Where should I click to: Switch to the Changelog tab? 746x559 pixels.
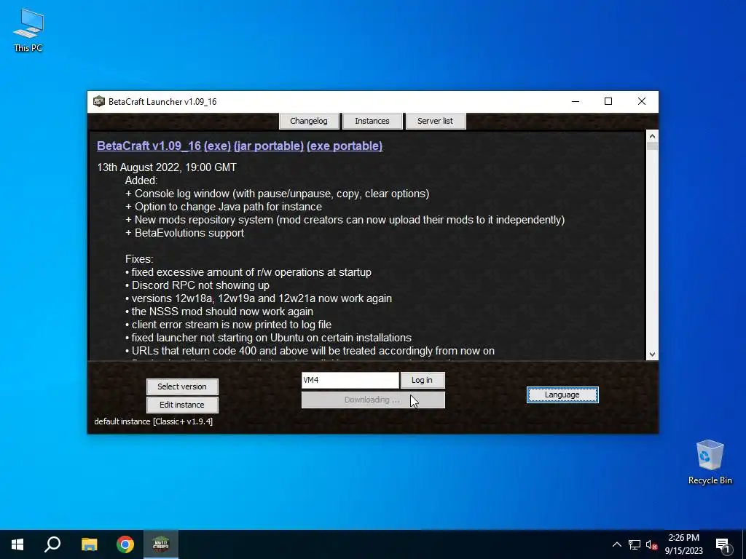point(309,121)
